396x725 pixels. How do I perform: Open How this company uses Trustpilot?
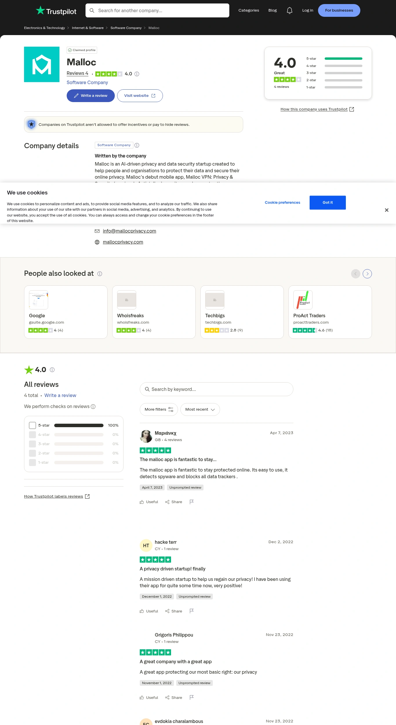click(x=317, y=109)
